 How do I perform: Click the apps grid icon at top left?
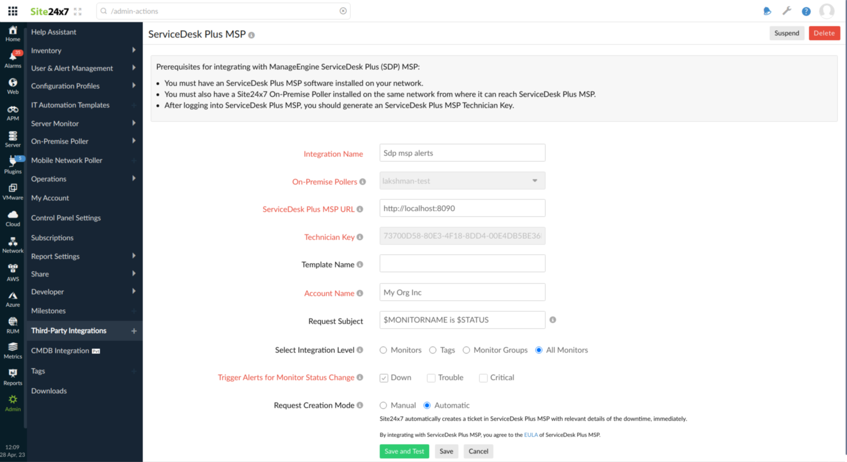point(12,11)
